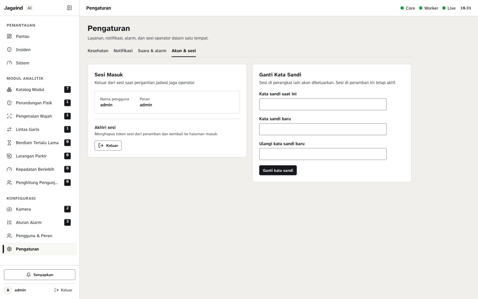The image size is (478, 299).
Task: Click Keluar link beside admin in sidebar footer
Action: pos(63,290)
